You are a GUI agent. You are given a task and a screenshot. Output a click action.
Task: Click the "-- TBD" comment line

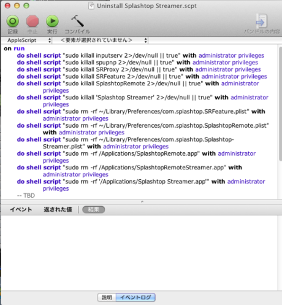pos(26,196)
